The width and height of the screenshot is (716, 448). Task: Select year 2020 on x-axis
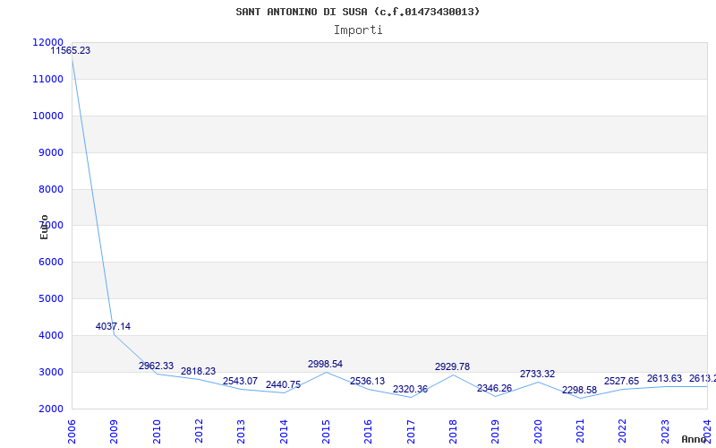click(x=538, y=432)
